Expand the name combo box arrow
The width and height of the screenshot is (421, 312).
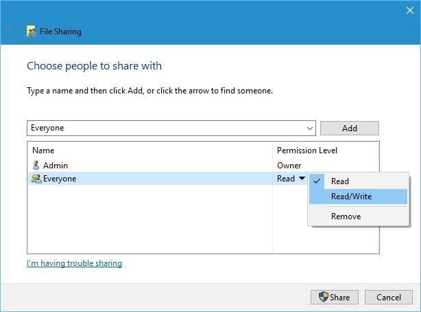pos(309,129)
